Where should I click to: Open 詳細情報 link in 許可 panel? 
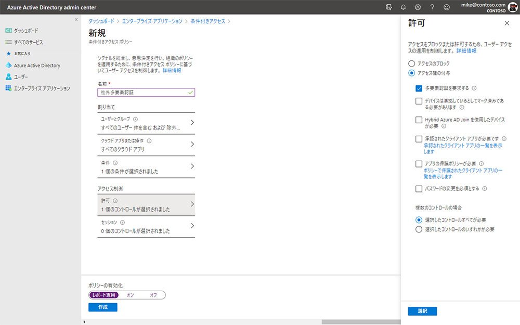pos(466,51)
